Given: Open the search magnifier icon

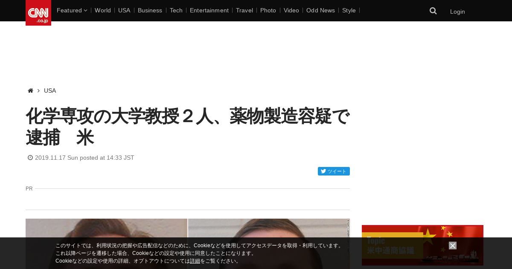Looking at the screenshot, I should (x=433, y=11).
